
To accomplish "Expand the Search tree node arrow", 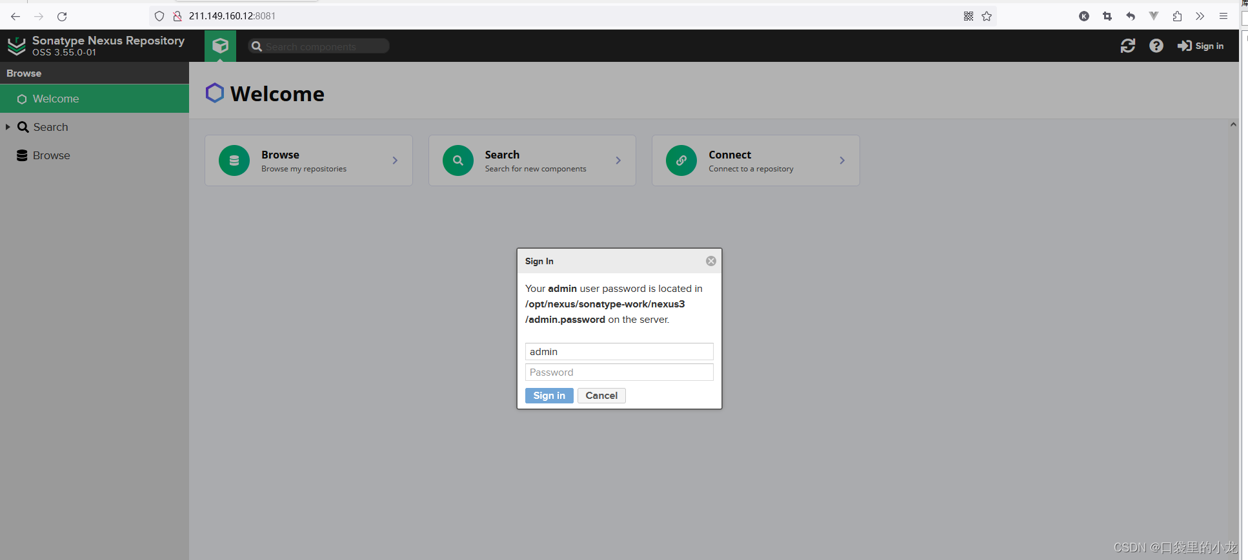I will coord(8,127).
